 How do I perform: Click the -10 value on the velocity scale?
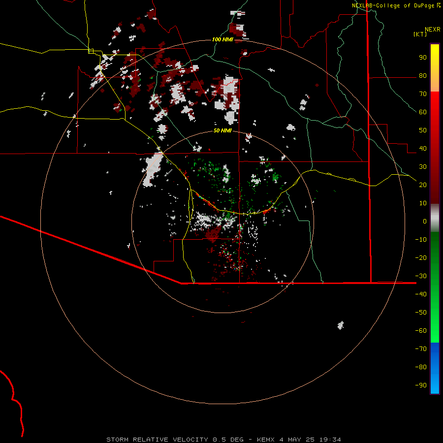421,240
